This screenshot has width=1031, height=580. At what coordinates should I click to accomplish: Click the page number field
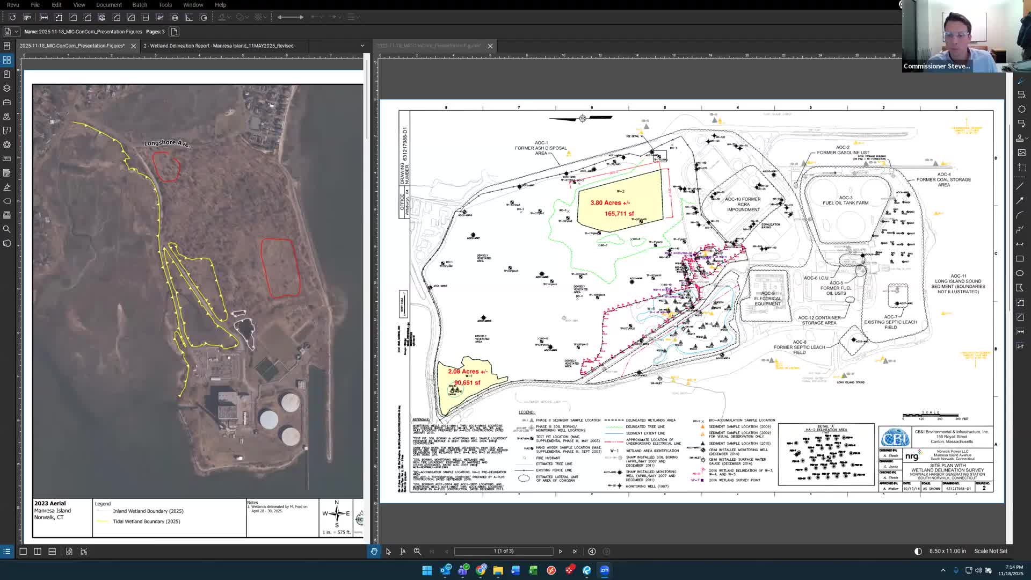pos(504,552)
